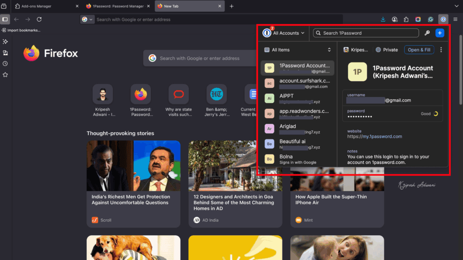Open the search engine dropdown in the address bar
Screen dimensions: 463x260
pyautogui.click(x=86, y=19)
